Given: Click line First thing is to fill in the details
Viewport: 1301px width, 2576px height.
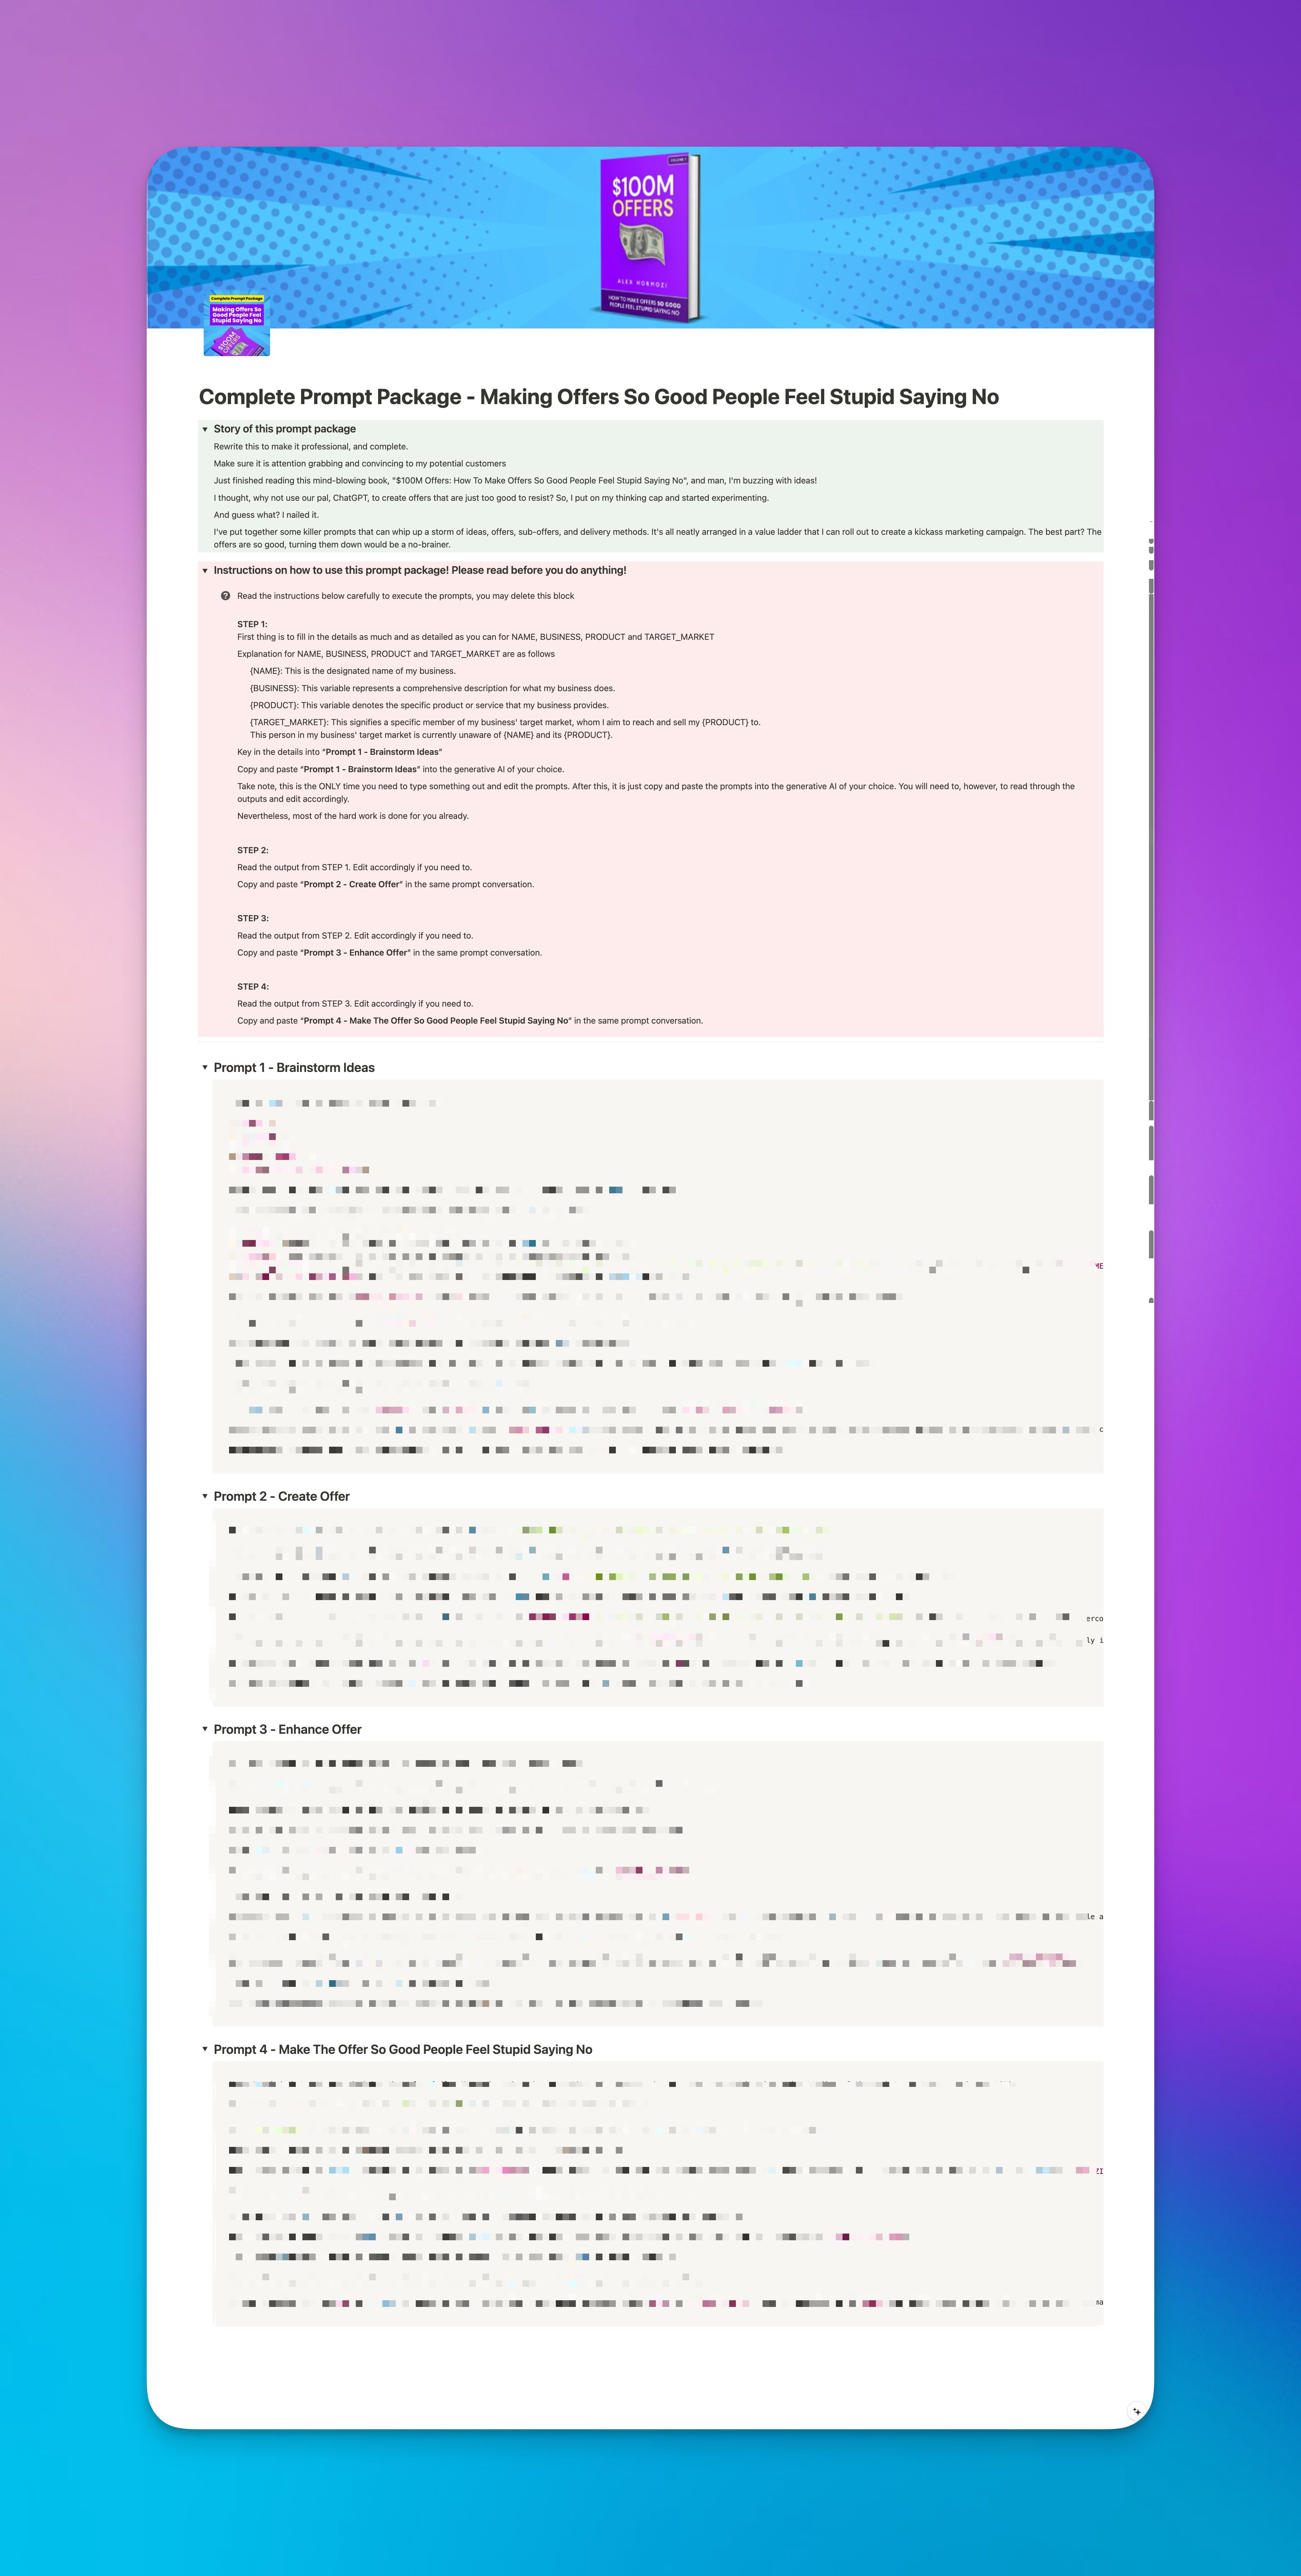Looking at the screenshot, I should coord(476,637).
